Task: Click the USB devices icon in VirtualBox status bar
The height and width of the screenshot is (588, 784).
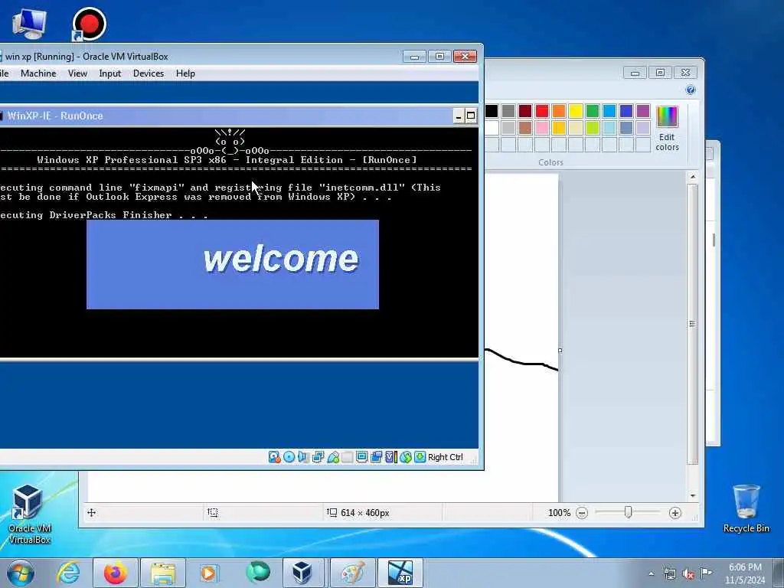Action: click(333, 457)
